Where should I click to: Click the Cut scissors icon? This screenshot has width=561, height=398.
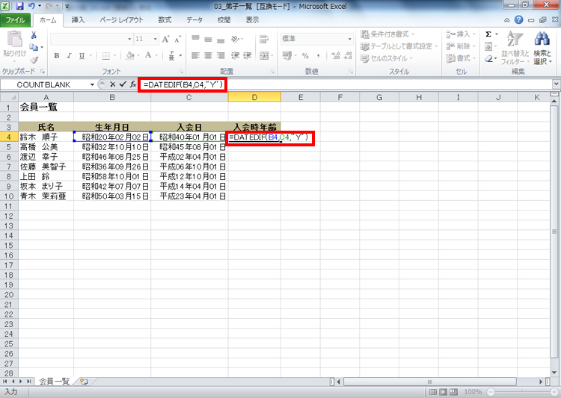click(x=34, y=35)
